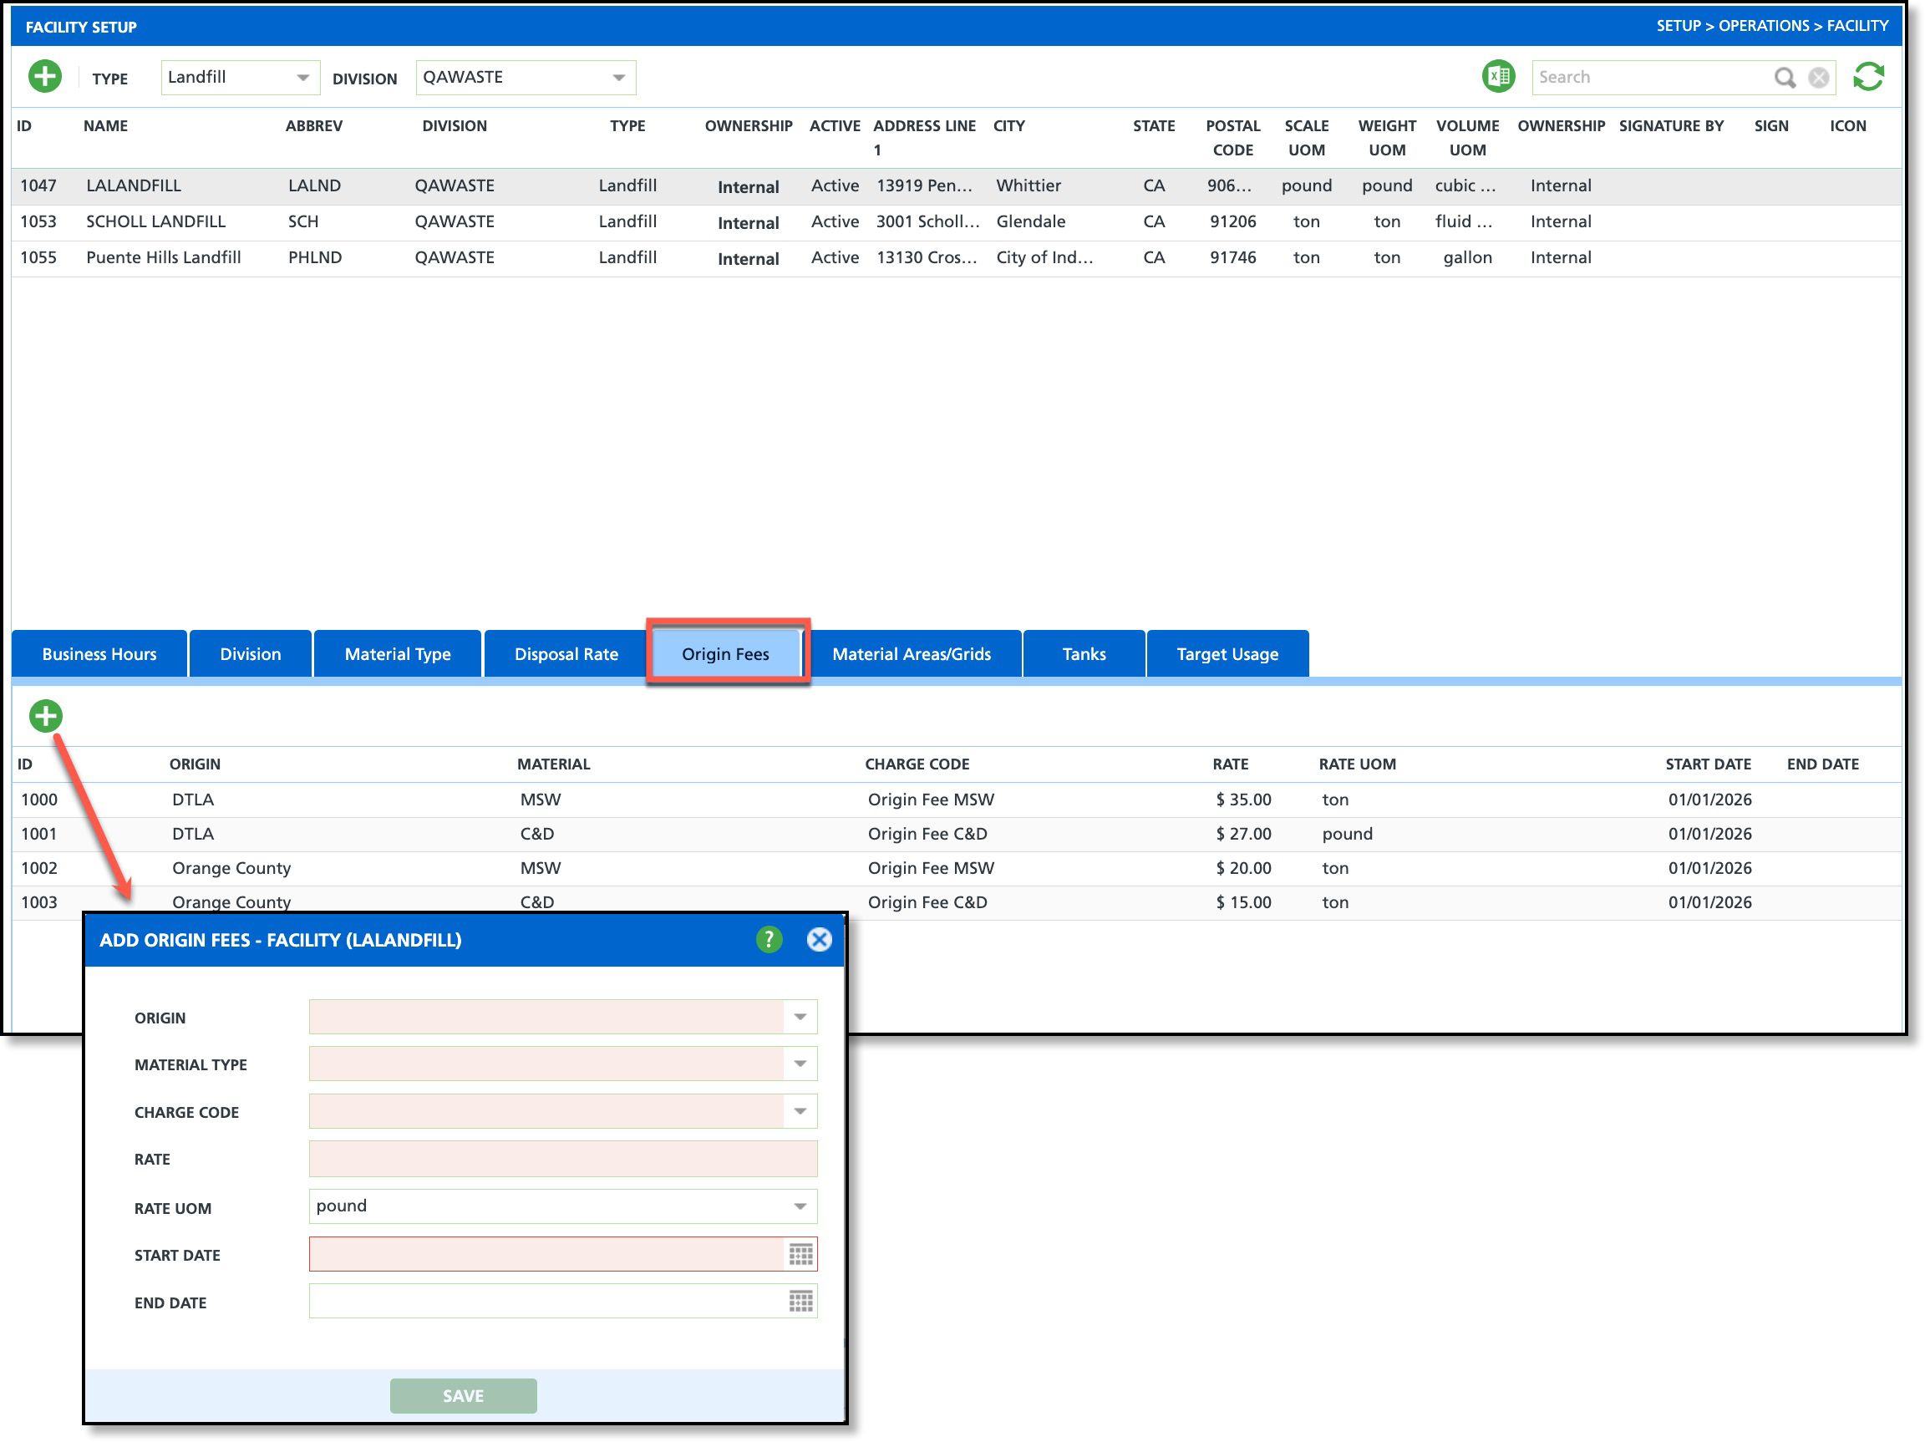Export the facility list to Excel
Viewport: 1925px width, 1442px height.
point(1497,77)
